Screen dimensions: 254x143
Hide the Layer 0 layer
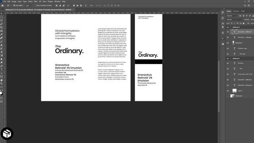(x=227, y=91)
